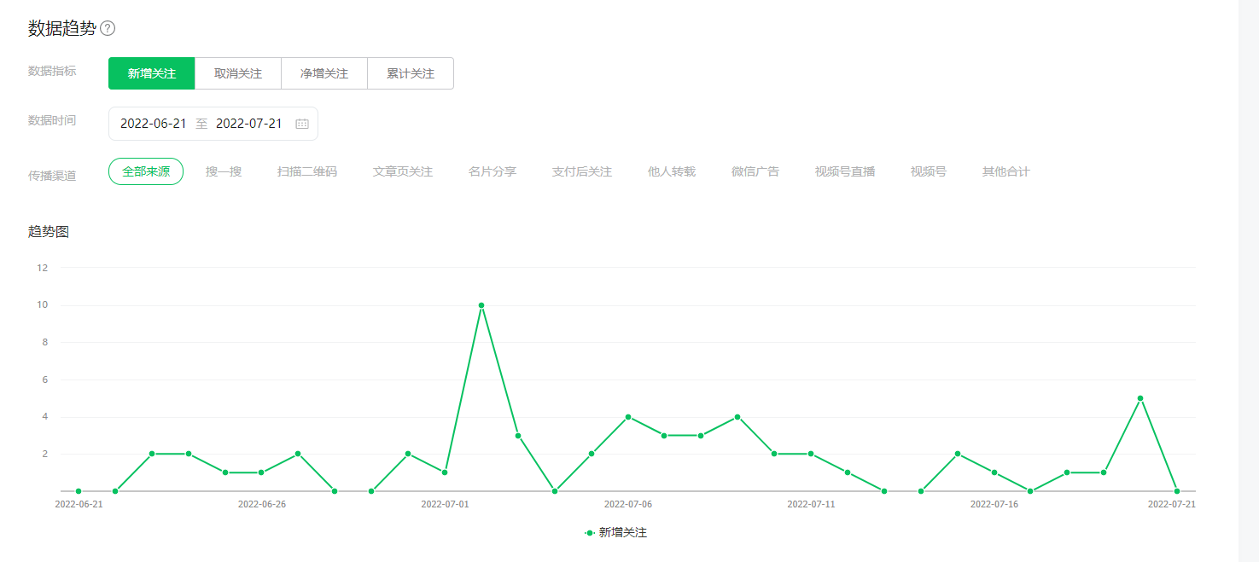Filter by the 名片分享 channel
The image size is (1259, 562).
point(493,171)
